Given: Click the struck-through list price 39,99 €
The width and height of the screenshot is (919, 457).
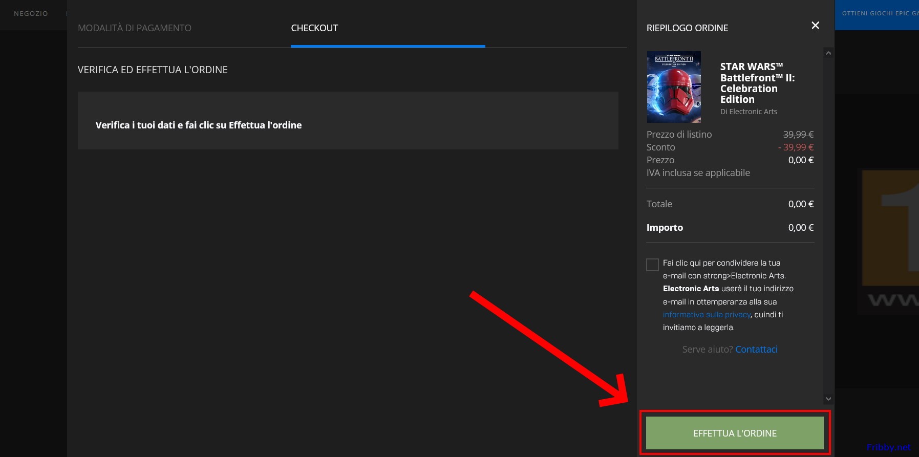Looking at the screenshot, I should tap(798, 135).
